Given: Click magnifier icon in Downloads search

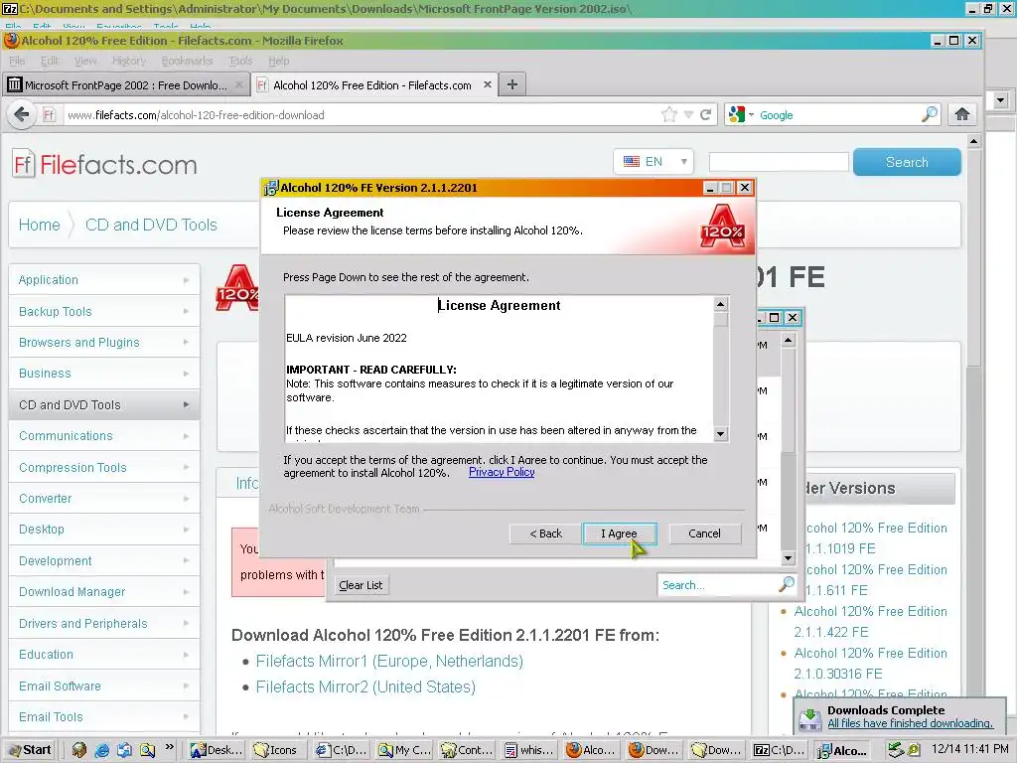Looking at the screenshot, I should (x=787, y=584).
